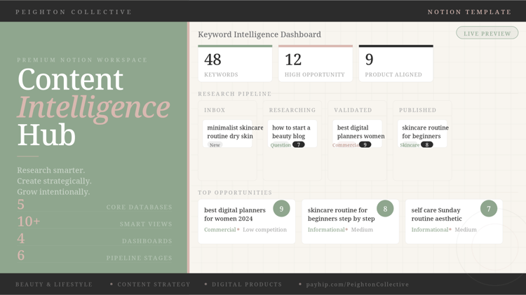Click the SMART VIEWS stat row
Screen dimensions: 526x295
click(x=95, y=222)
